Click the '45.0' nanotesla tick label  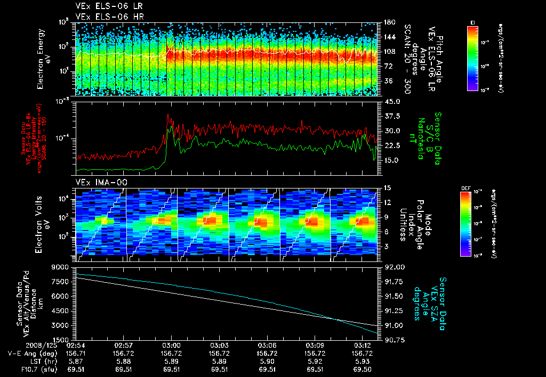point(392,102)
